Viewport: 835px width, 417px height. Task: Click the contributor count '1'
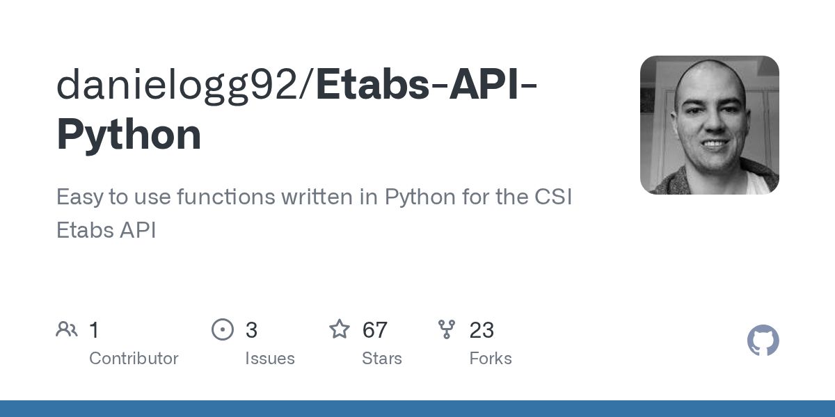pos(95,330)
